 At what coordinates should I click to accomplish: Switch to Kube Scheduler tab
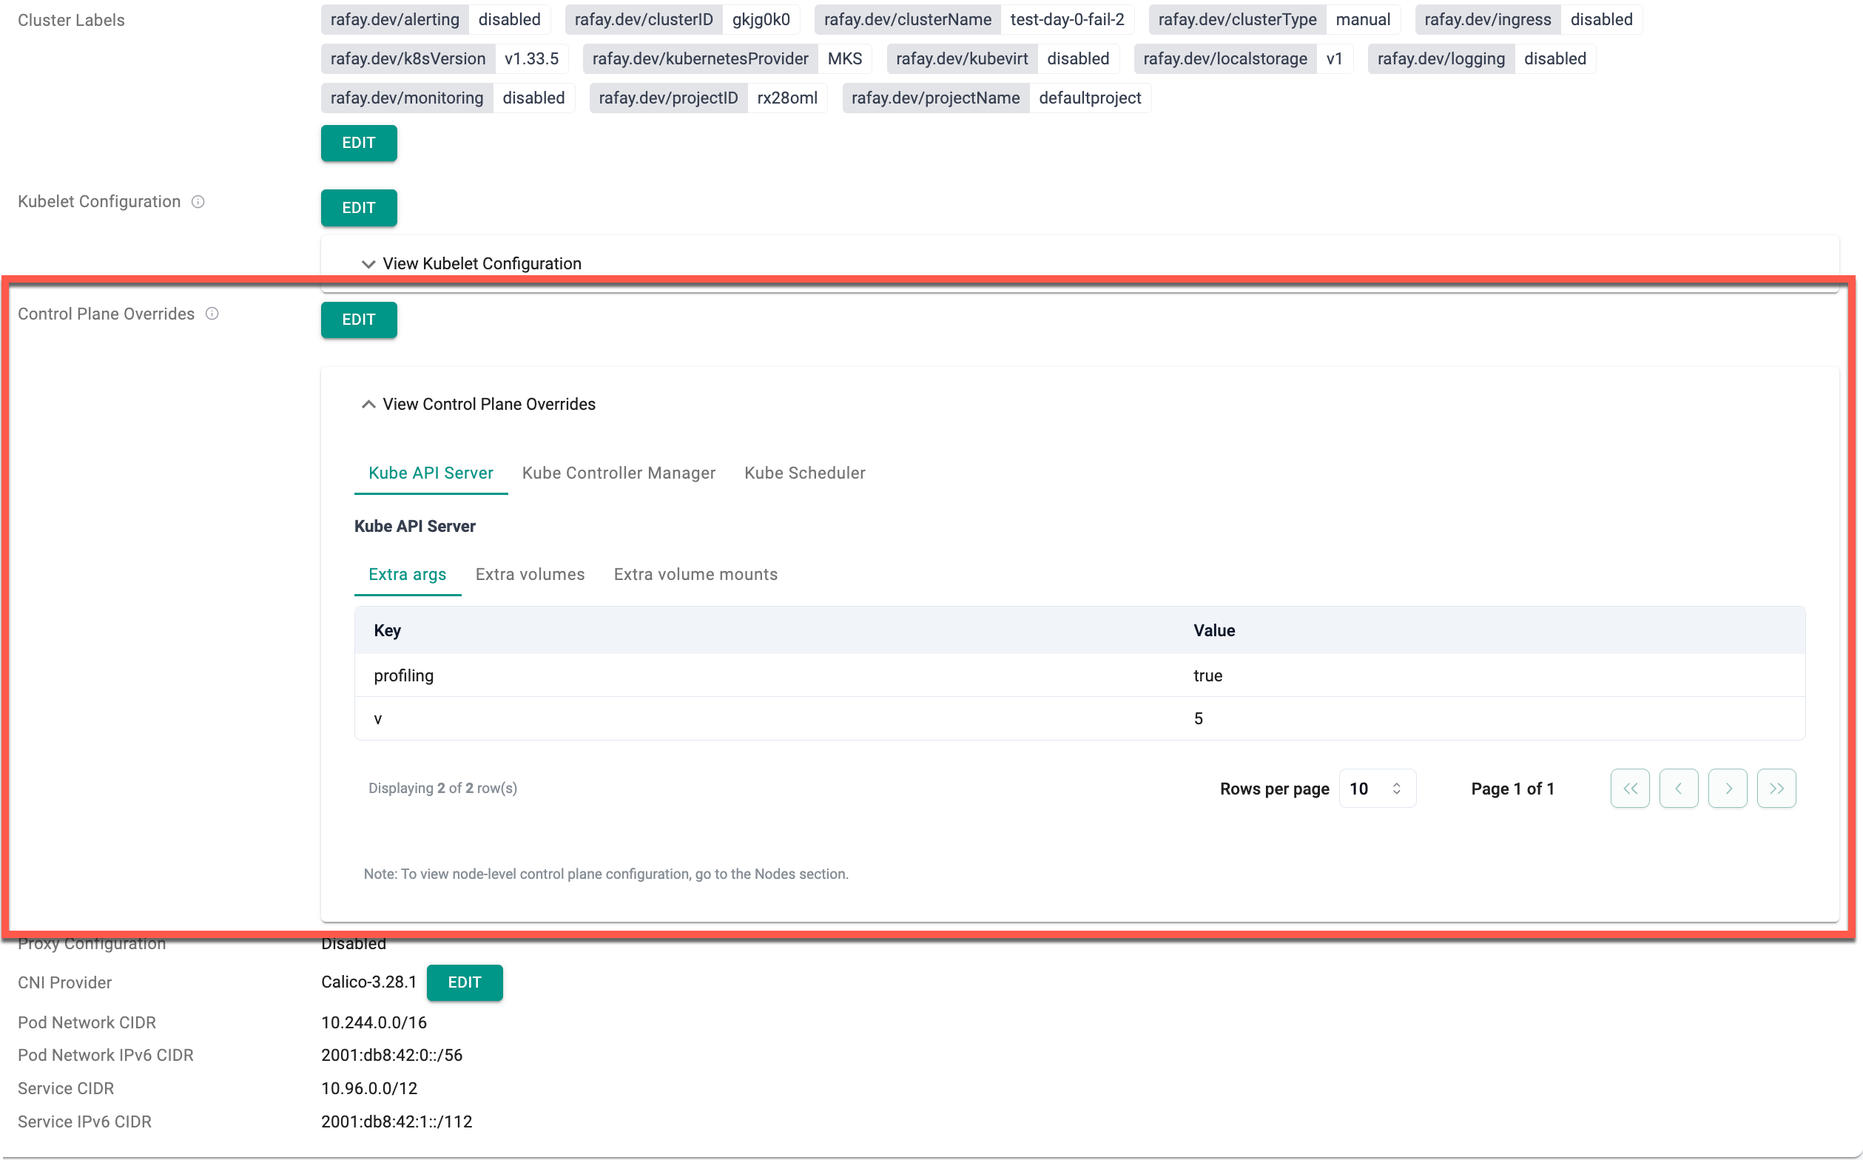coord(804,473)
